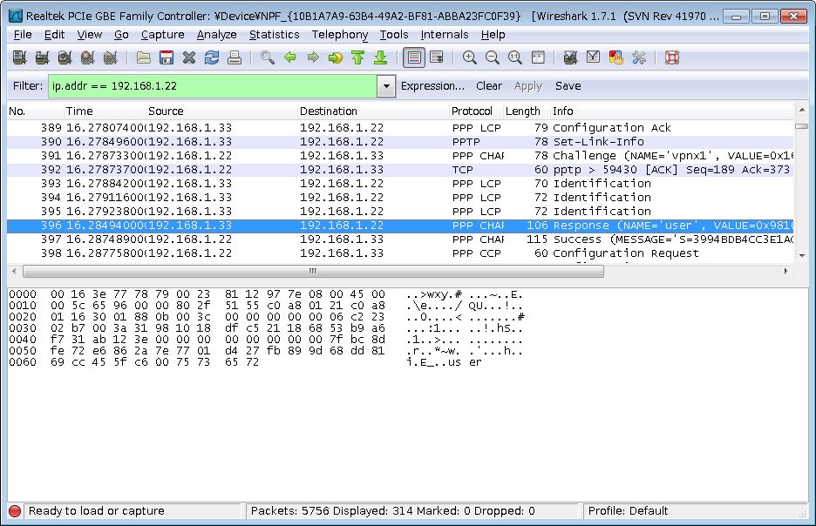The height and width of the screenshot is (526, 816).
Task: Open help lifebuoy icon
Action: (672, 57)
